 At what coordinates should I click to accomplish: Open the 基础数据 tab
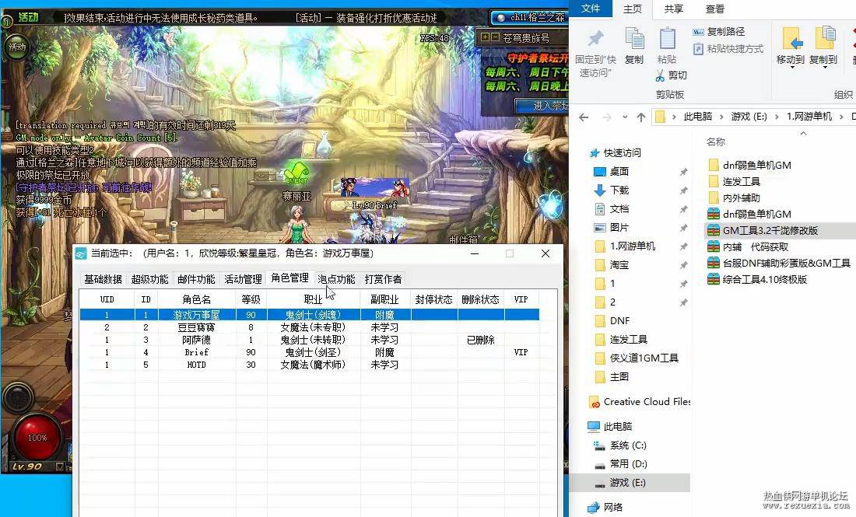(x=103, y=279)
